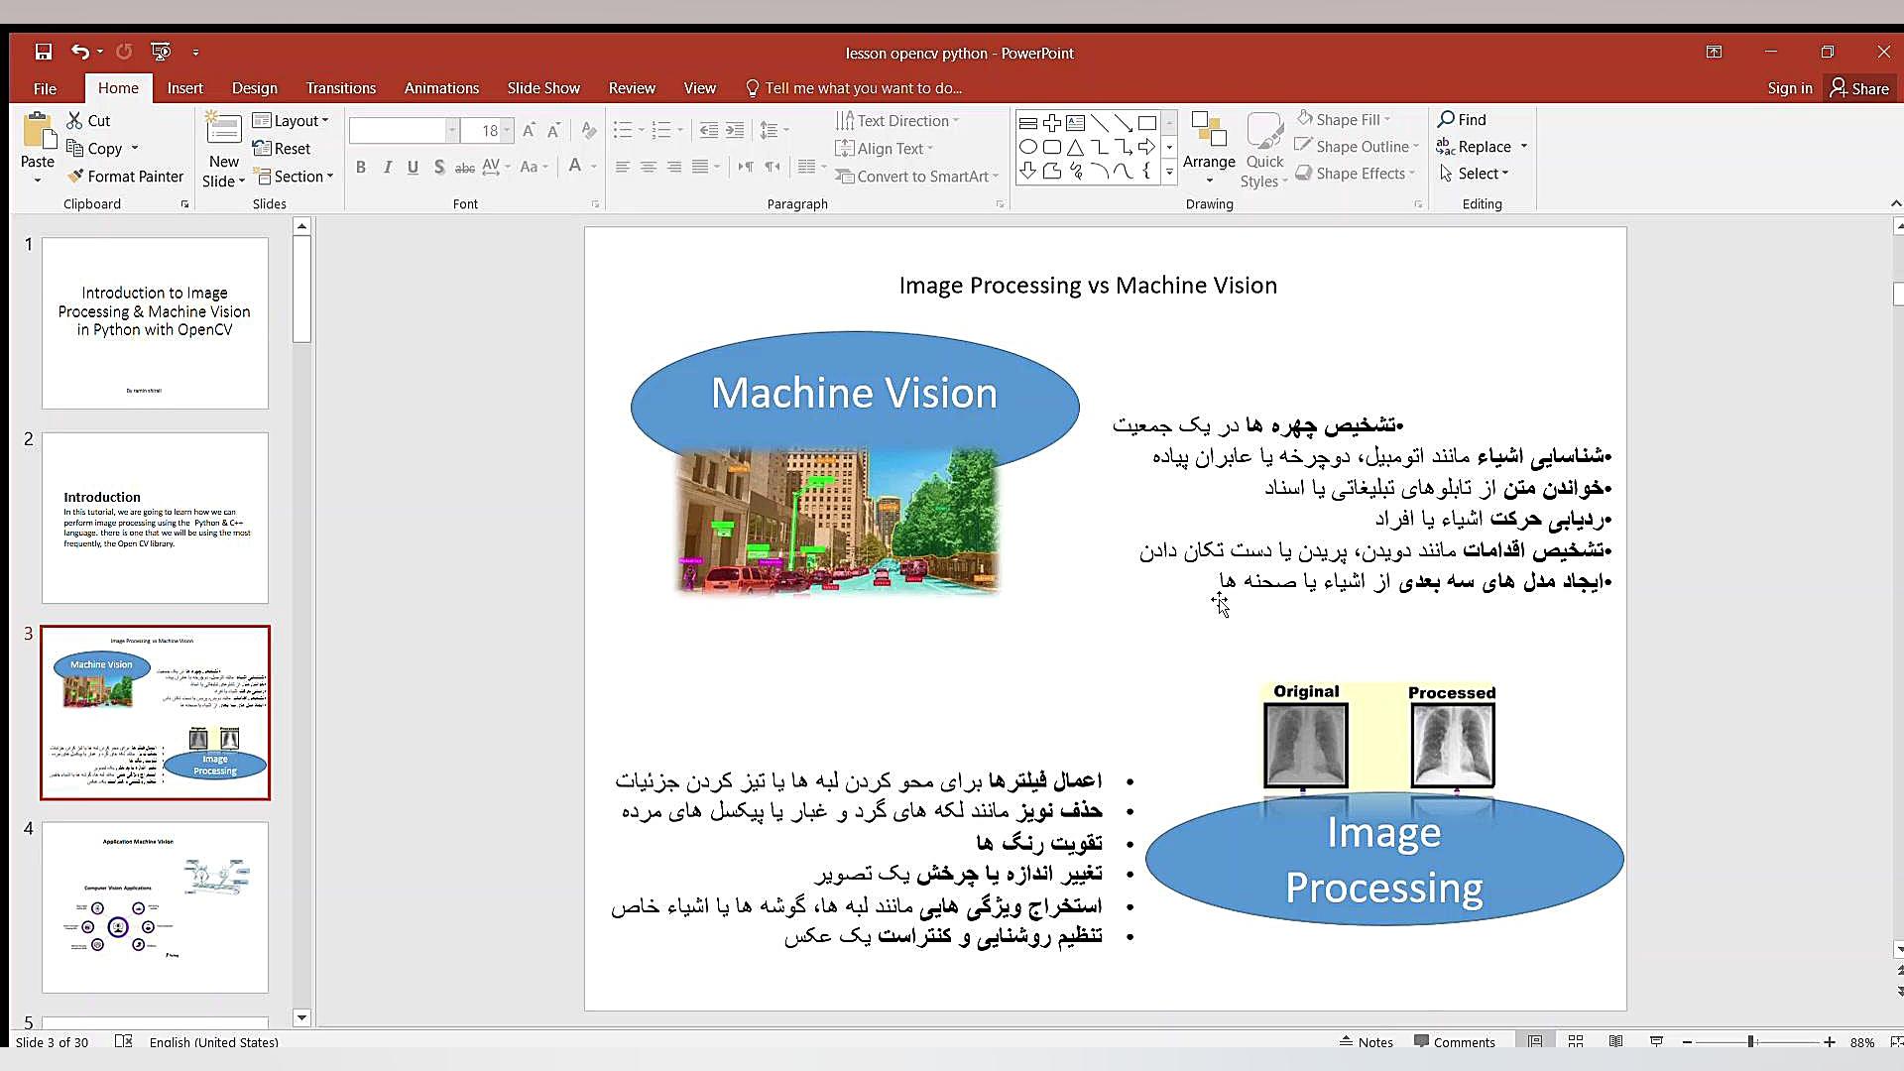Open Align Text options
1904x1071 pixels.
(885, 148)
